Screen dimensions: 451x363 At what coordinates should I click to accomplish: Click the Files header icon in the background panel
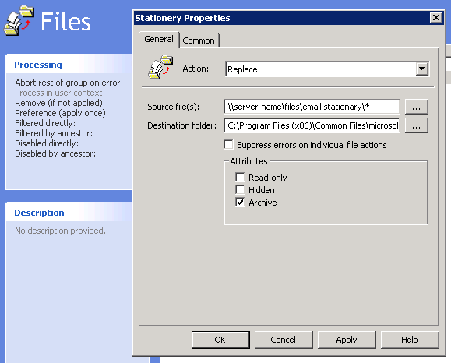click(x=19, y=21)
